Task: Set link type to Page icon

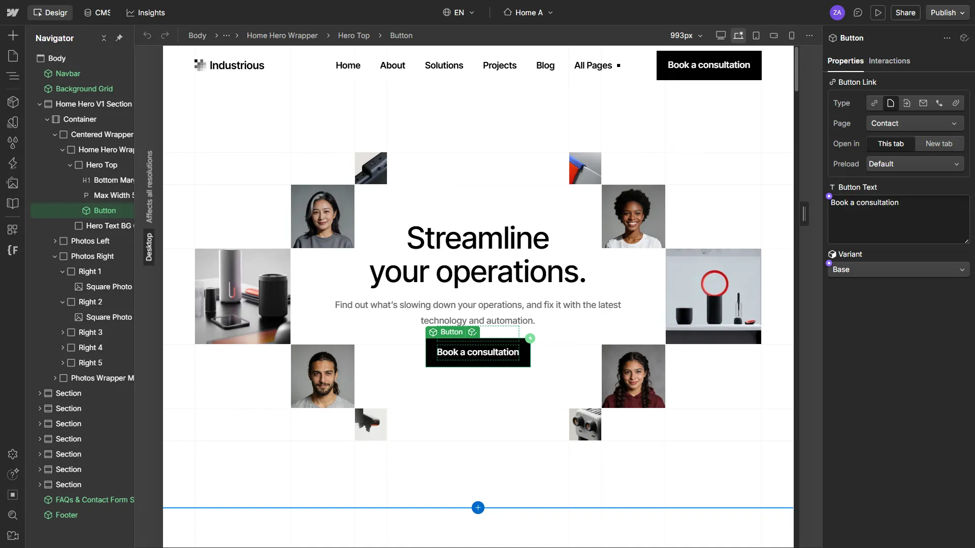Action: point(891,103)
